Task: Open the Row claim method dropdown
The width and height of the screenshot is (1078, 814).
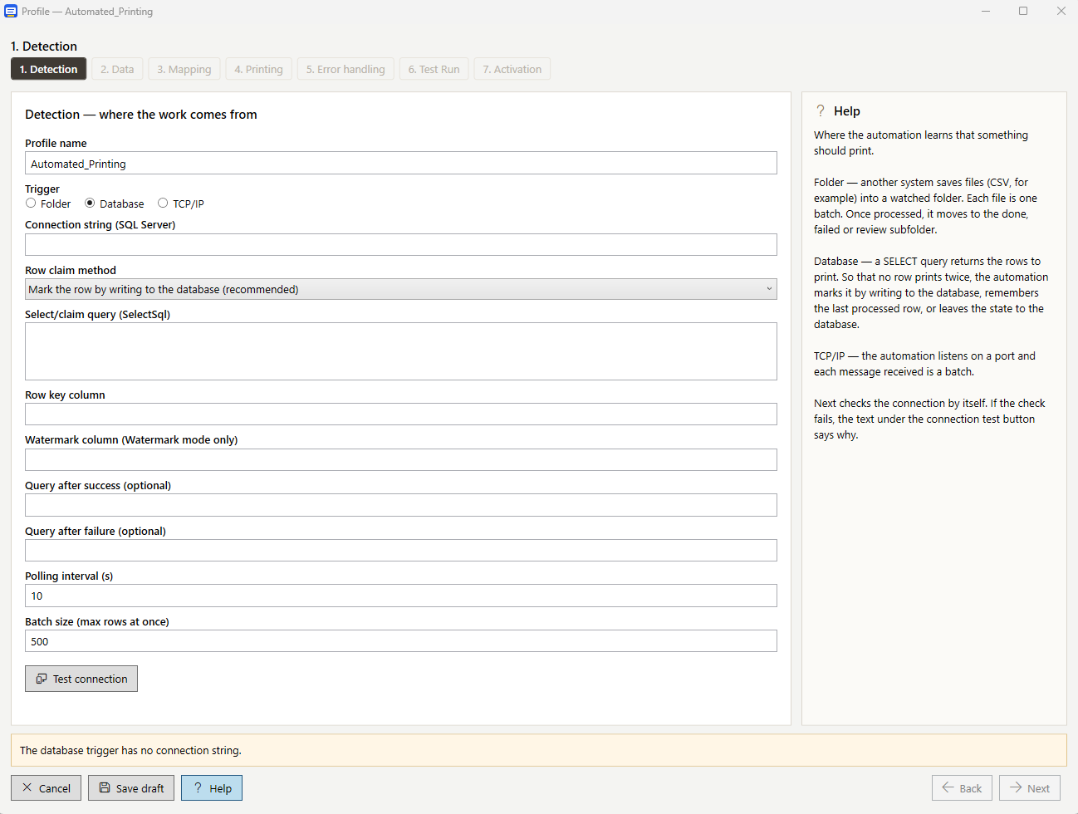Action: click(x=401, y=289)
